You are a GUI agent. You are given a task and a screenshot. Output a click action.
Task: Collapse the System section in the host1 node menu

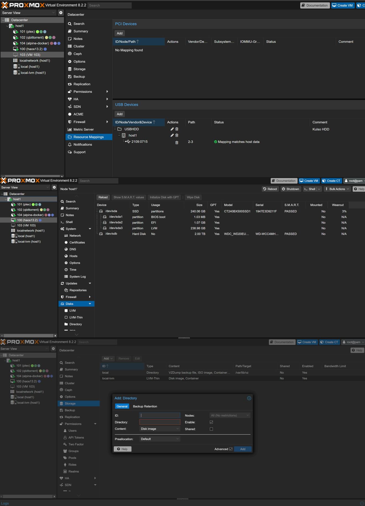[x=90, y=229]
